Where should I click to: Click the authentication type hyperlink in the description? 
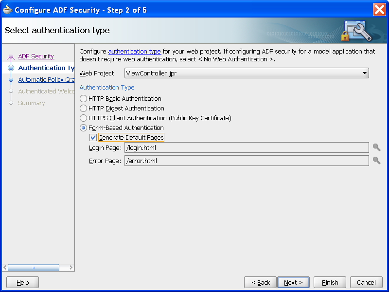134,51
